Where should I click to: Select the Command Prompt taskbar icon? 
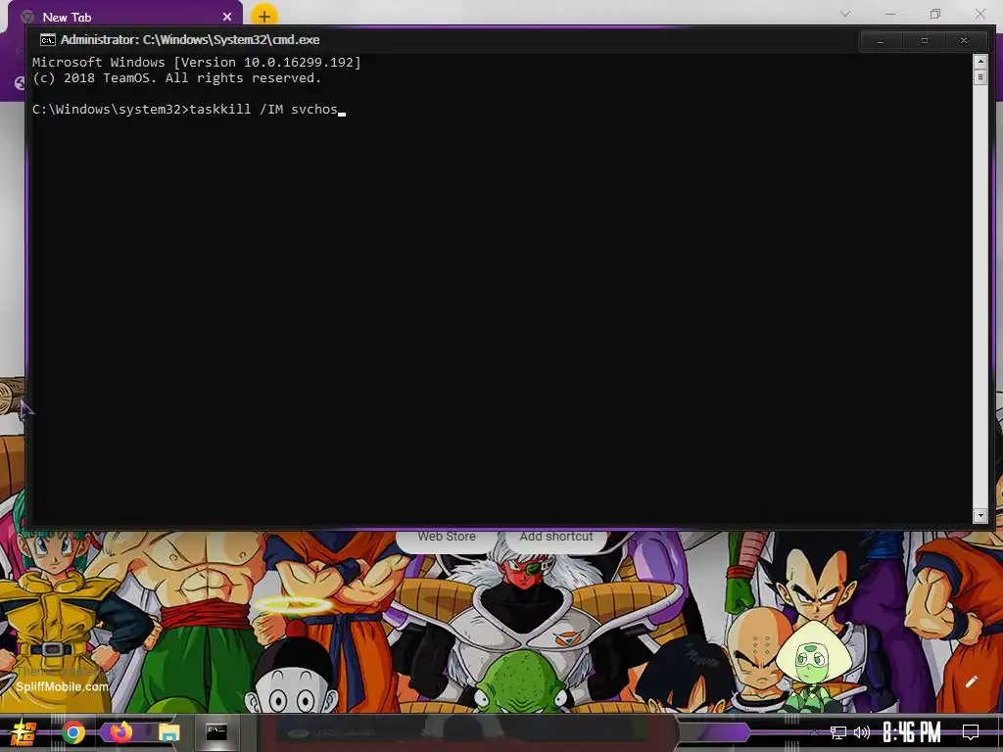(216, 732)
